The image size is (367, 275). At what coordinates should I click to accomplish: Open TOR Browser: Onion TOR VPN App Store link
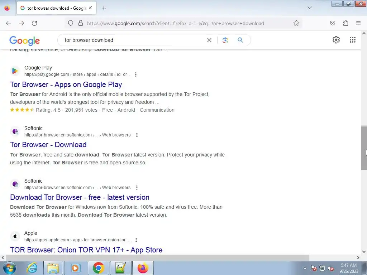click(x=86, y=250)
